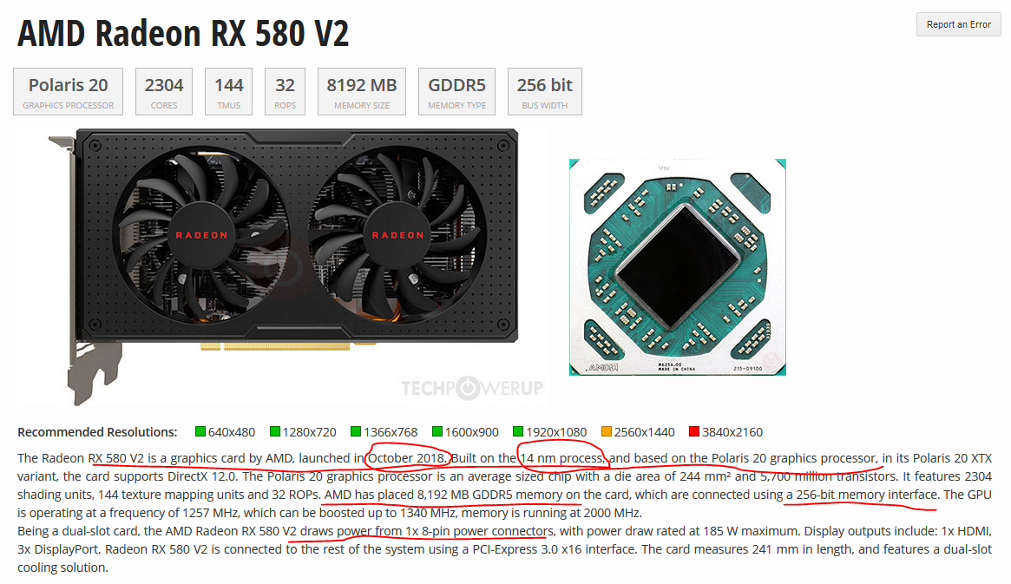Click the TechPowerUp watermark logo
Viewport: 1011px width, 584px height.
pyautogui.click(x=472, y=387)
